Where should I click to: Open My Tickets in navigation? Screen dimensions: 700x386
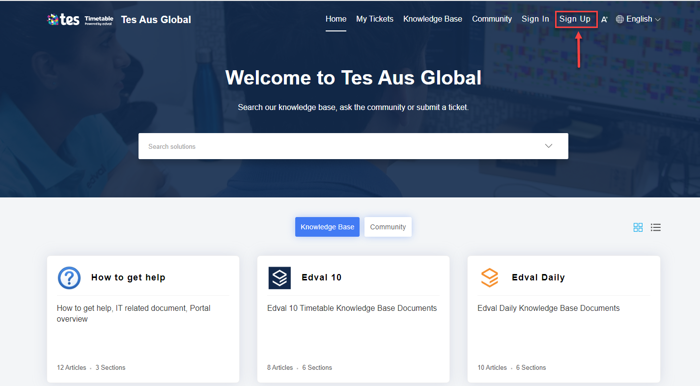(x=375, y=19)
